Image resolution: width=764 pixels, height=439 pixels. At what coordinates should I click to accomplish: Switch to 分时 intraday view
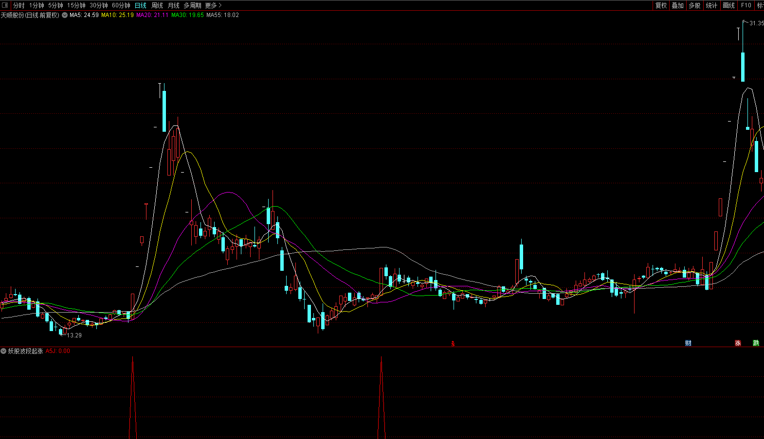[18, 5]
